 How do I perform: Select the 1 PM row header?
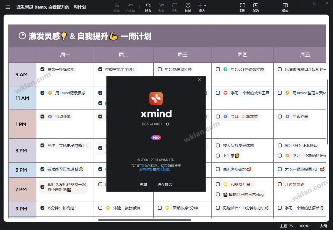(22, 124)
